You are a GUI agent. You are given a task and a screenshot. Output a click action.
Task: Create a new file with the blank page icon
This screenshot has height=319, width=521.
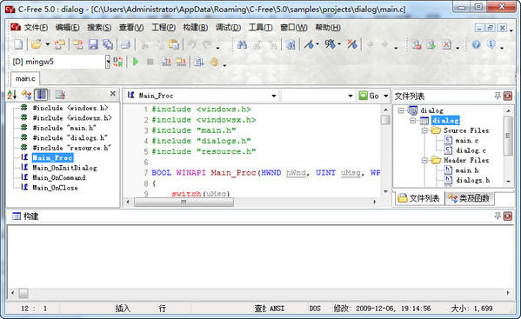tap(18, 44)
